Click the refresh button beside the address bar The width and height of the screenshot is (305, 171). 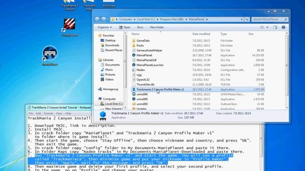click(247, 19)
